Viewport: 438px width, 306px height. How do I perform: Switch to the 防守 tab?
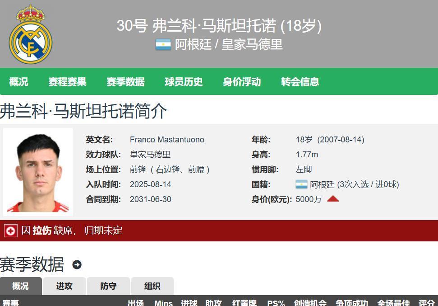click(108, 286)
